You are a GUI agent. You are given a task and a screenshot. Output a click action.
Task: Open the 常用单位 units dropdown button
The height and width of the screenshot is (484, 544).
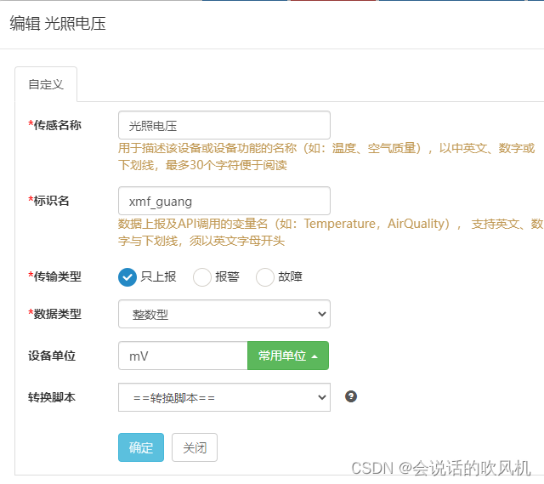pyautogui.click(x=288, y=356)
